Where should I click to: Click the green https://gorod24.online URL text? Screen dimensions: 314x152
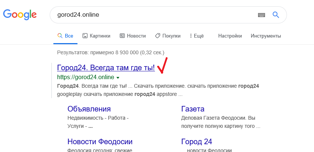click(x=86, y=77)
